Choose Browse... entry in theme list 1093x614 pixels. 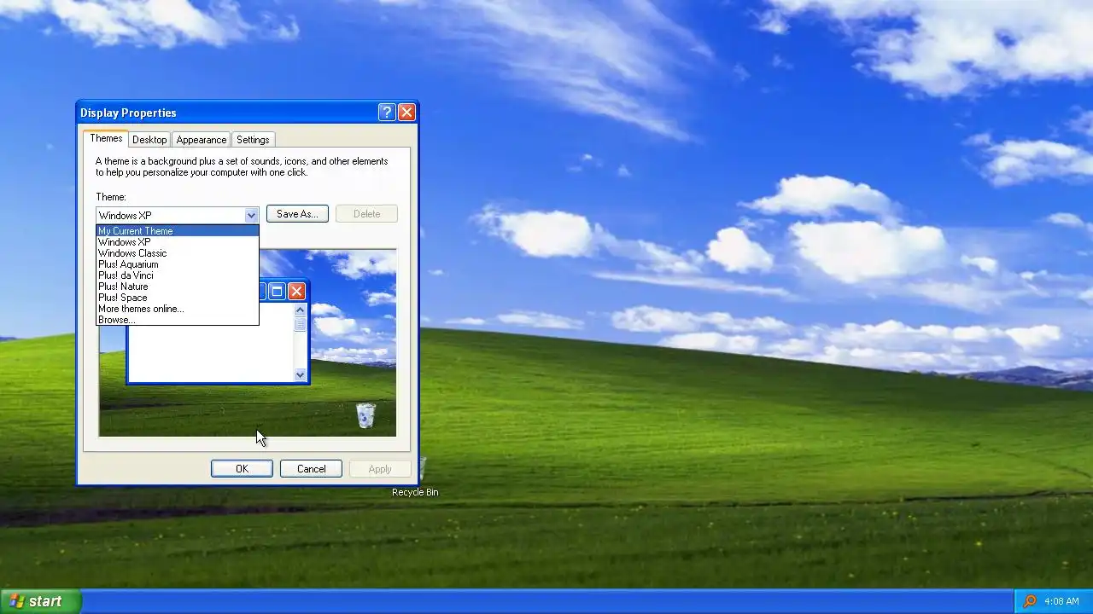177,320
